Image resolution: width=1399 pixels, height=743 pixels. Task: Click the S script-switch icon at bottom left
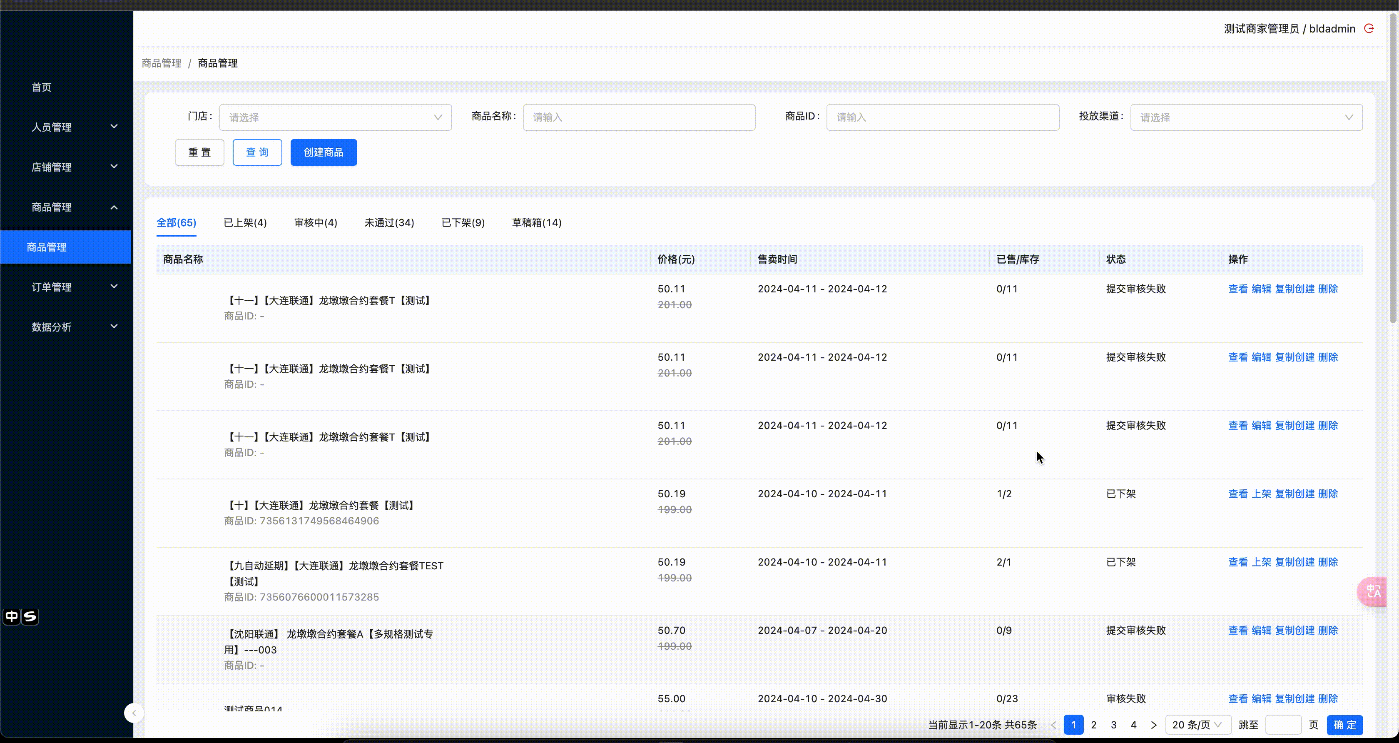point(30,616)
